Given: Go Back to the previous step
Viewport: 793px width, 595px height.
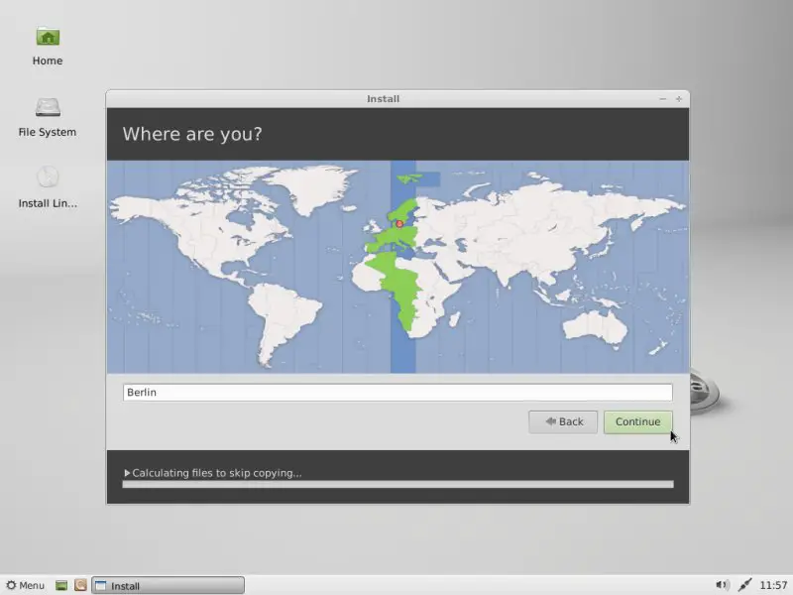Looking at the screenshot, I should (x=563, y=422).
